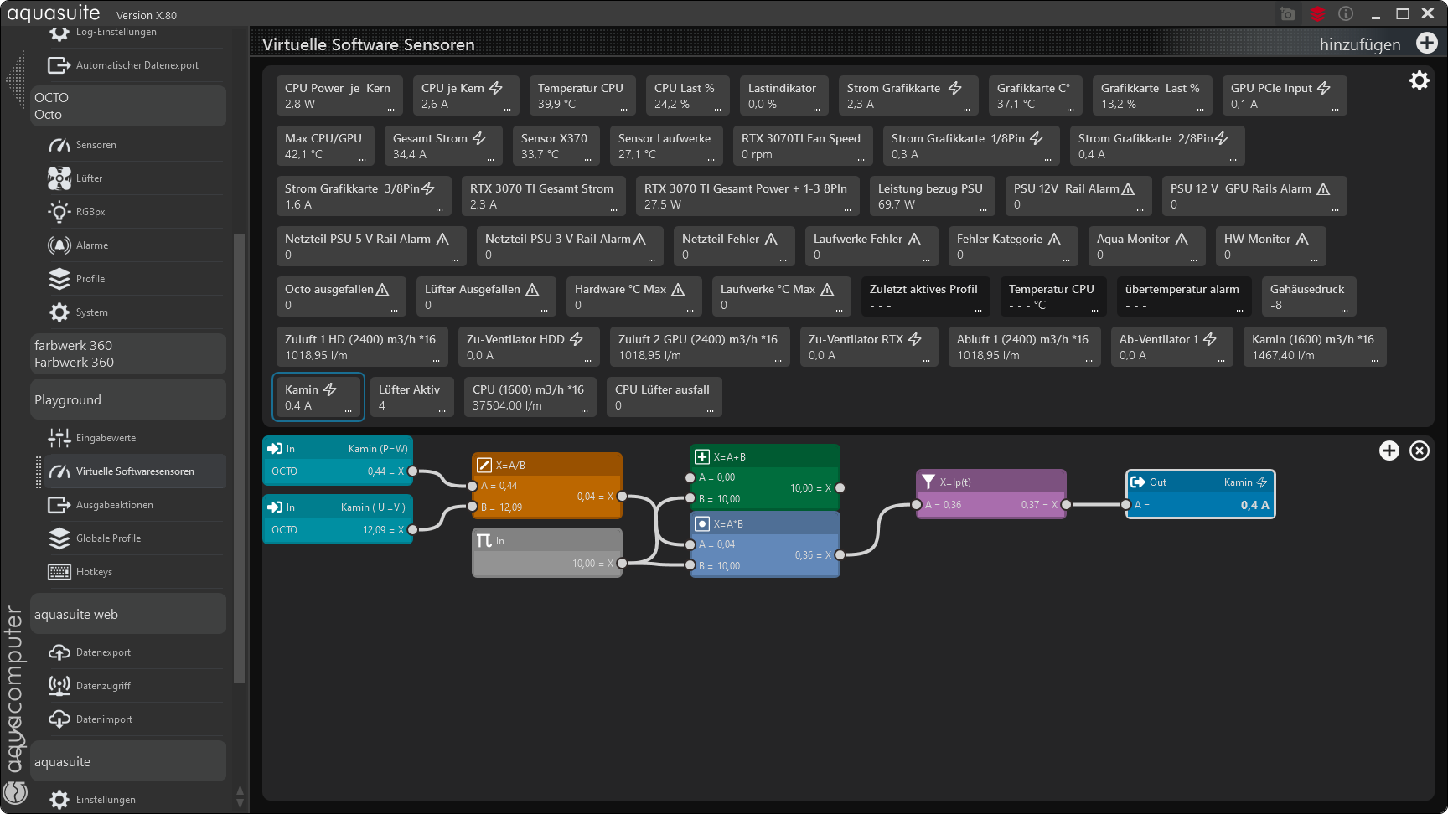Select Eingabewerte in Playground menu

coord(106,438)
